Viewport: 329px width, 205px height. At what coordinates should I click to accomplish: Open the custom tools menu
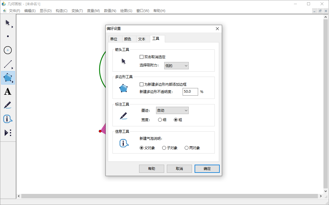point(8,133)
